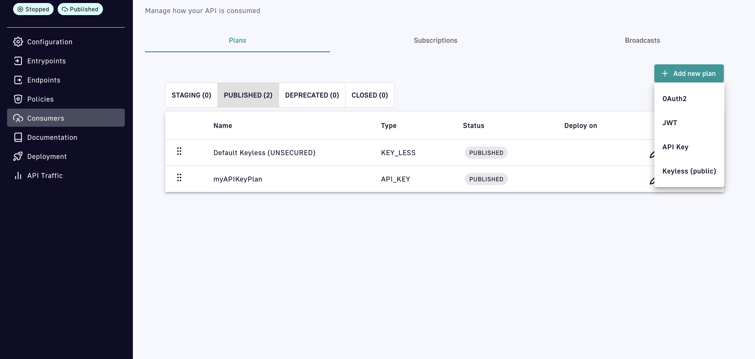Choose JWT plan type
755x359 pixels.
coord(689,123)
